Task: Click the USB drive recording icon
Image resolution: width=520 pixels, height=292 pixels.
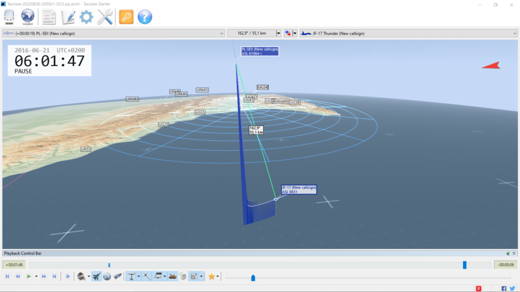Action: click(x=9, y=17)
